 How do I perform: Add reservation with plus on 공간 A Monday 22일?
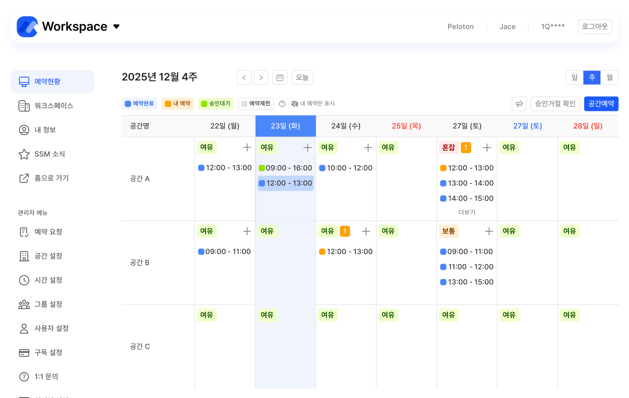(247, 147)
